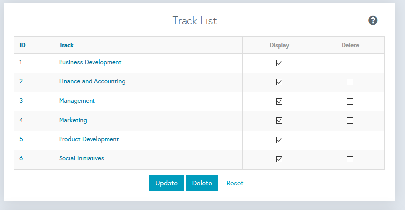Viewport: 405px width, 210px height.
Task: Click the Reset button
Action: click(235, 183)
